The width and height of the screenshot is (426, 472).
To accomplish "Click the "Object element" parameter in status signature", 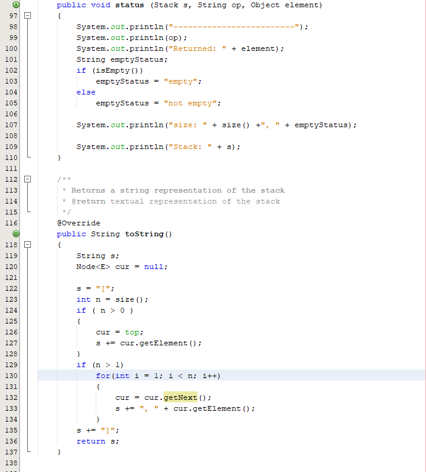I will 284,5.
